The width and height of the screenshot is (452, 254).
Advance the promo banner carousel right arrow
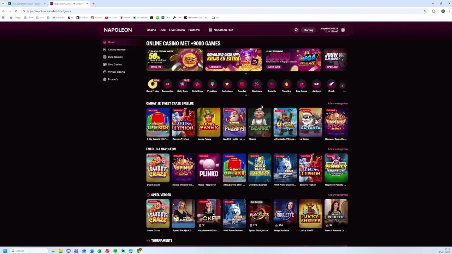click(x=342, y=60)
